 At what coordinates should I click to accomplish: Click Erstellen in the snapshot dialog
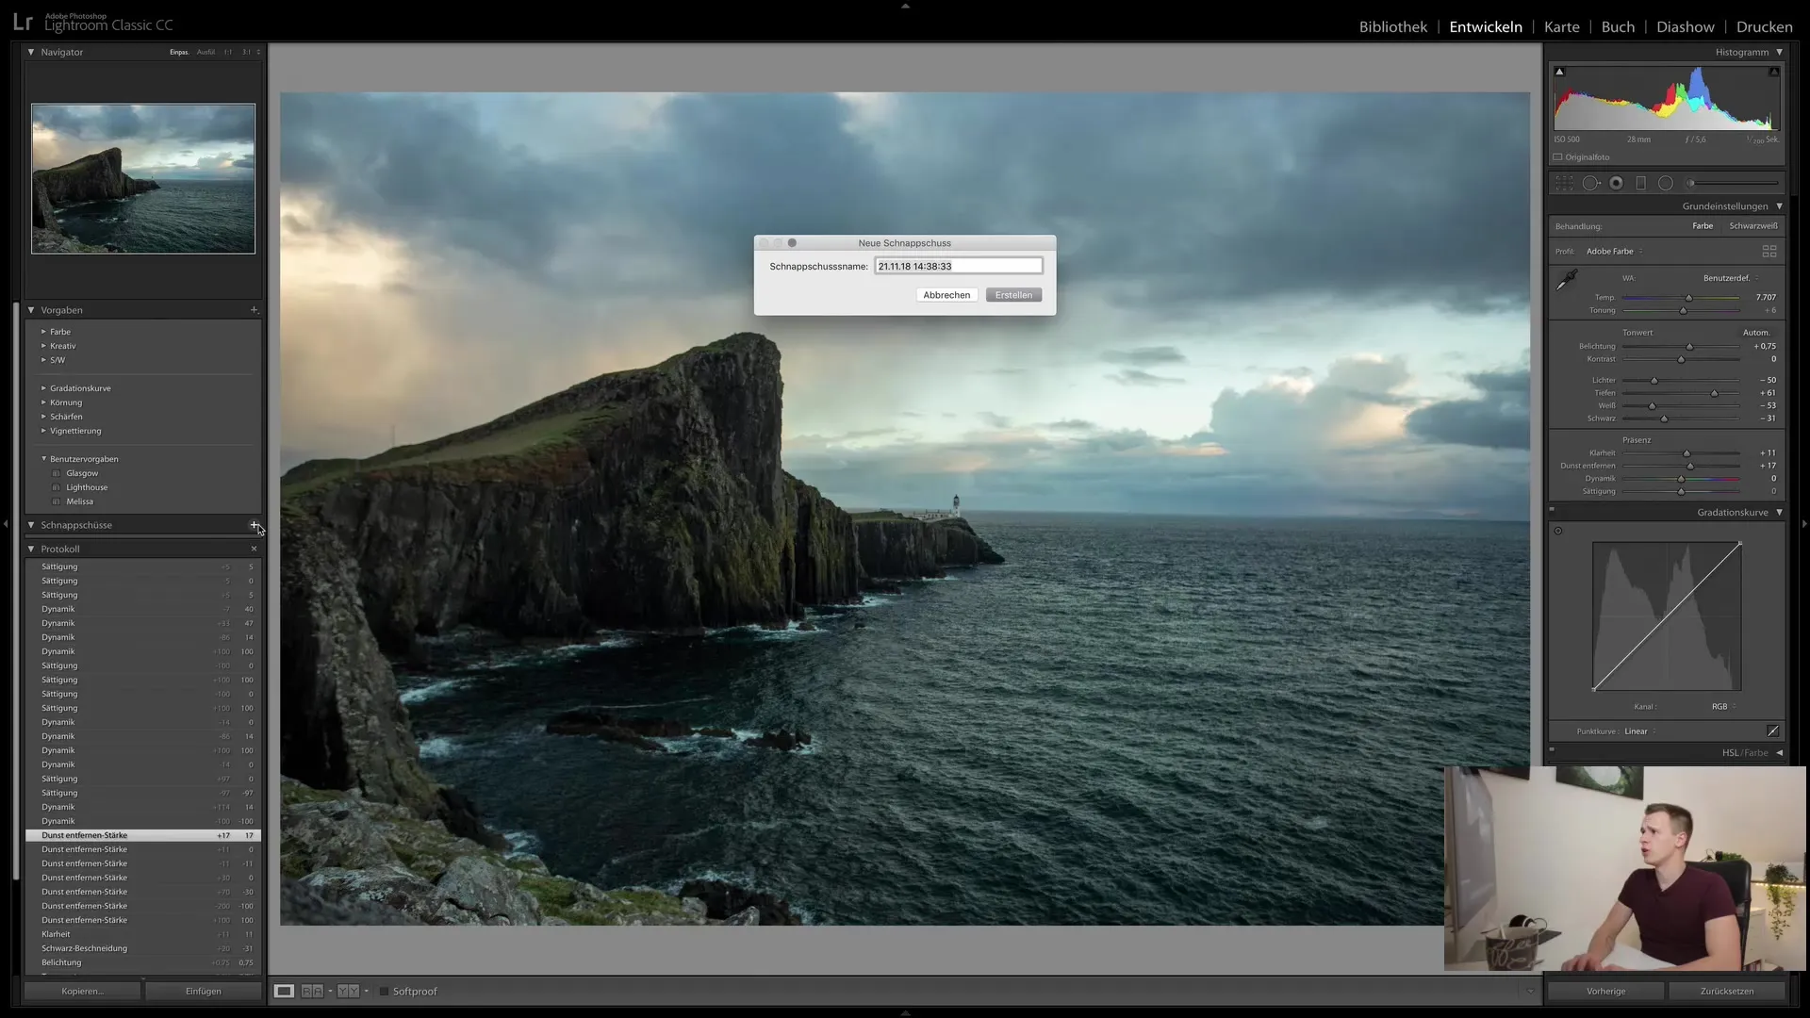1013,295
